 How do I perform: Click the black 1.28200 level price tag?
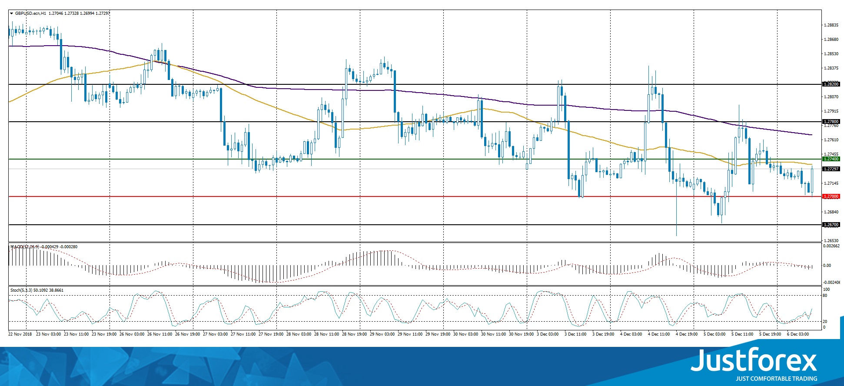(831, 84)
